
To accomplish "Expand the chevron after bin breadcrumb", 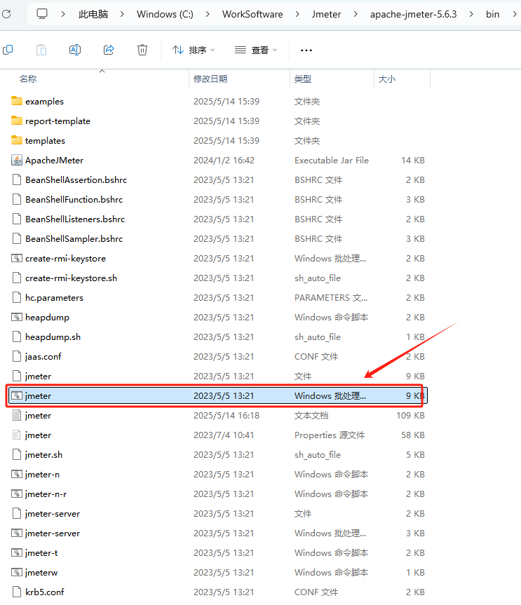I will [515, 14].
